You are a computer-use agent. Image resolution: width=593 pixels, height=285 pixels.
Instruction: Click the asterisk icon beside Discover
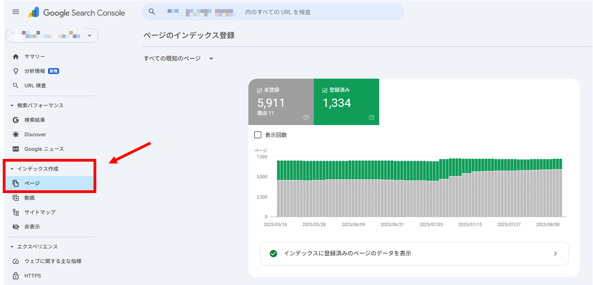[x=16, y=134]
